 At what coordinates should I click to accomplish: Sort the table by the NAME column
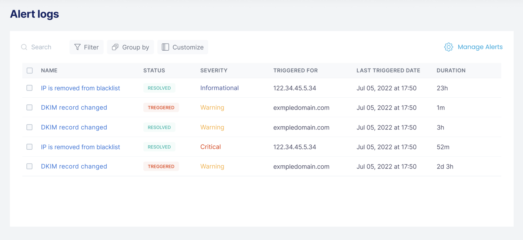coord(49,70)
